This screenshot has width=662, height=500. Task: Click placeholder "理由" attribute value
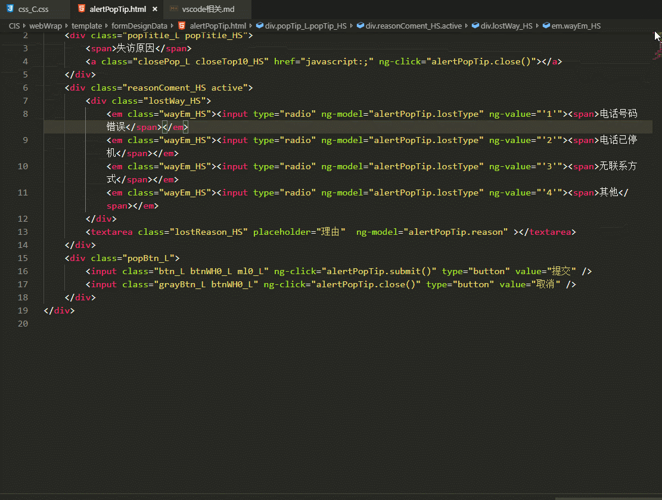click(x=331, y=231)
